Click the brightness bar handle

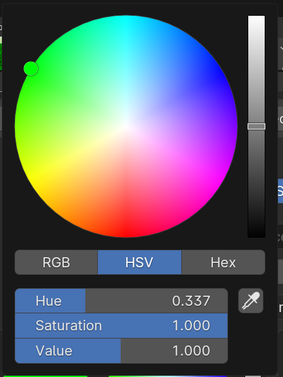pyautogui.click(x=256, y=127)
